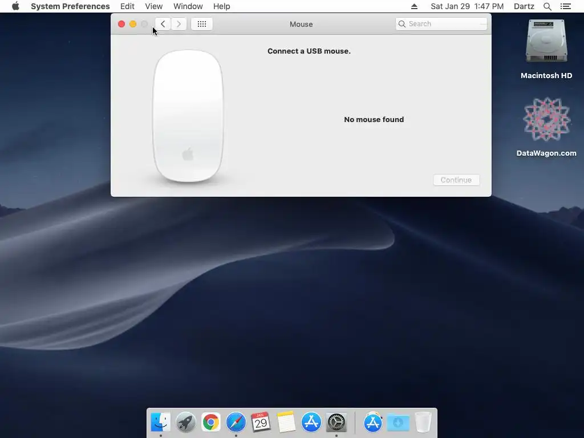Open Calendar from the Dock
The height and width of the screenshot is (438, 584).
261,422
